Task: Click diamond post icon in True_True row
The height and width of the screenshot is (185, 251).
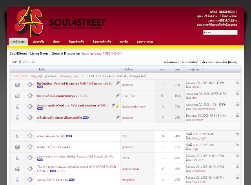Action: 30,96
